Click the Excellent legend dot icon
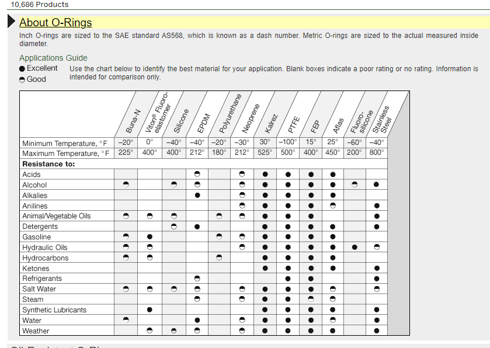 click(x=22, y=69)
